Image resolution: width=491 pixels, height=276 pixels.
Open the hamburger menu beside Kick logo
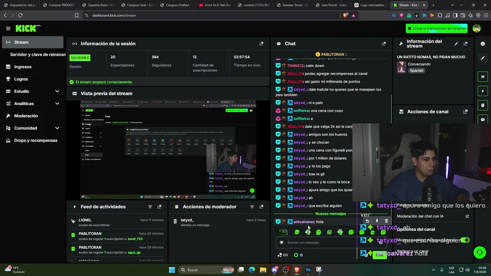pos(8,28)
